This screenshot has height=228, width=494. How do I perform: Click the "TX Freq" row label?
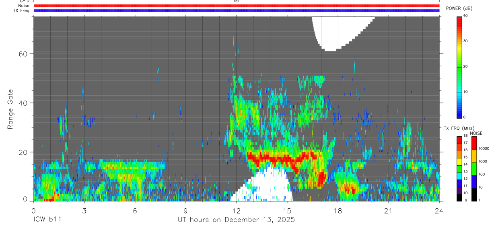[22, 10]
